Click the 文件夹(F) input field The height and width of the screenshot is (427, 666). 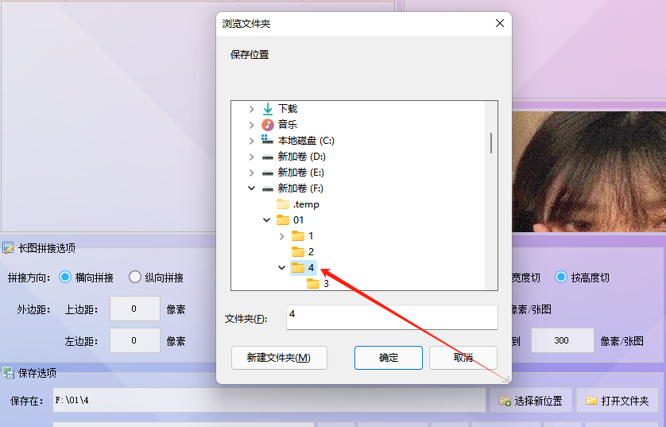pos(392,317)
